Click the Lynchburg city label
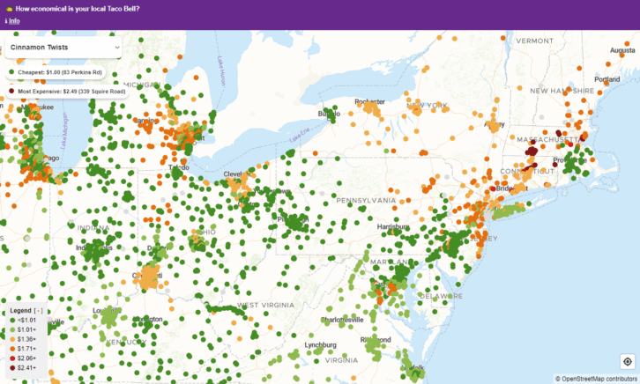The height and width of the screenshot is (384, 640). (x=320, y=345)
